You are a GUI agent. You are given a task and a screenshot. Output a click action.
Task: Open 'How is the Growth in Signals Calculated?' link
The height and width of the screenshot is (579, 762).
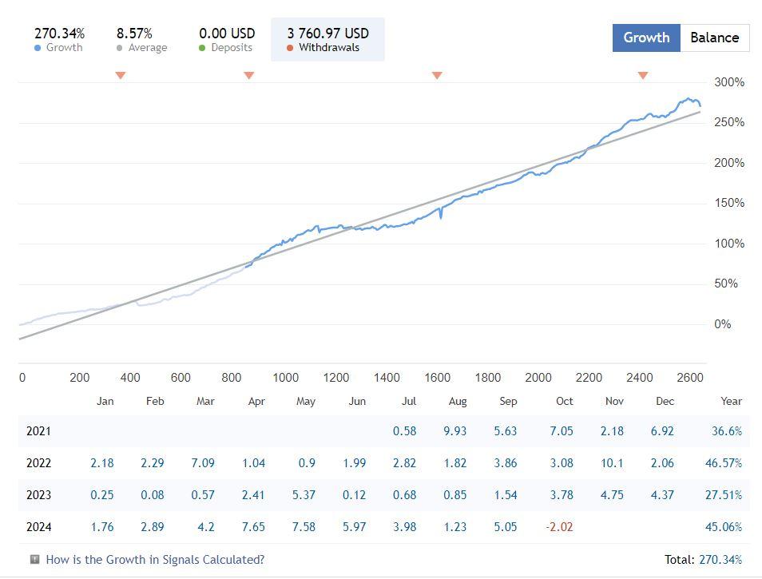click(x=155, y=560)
